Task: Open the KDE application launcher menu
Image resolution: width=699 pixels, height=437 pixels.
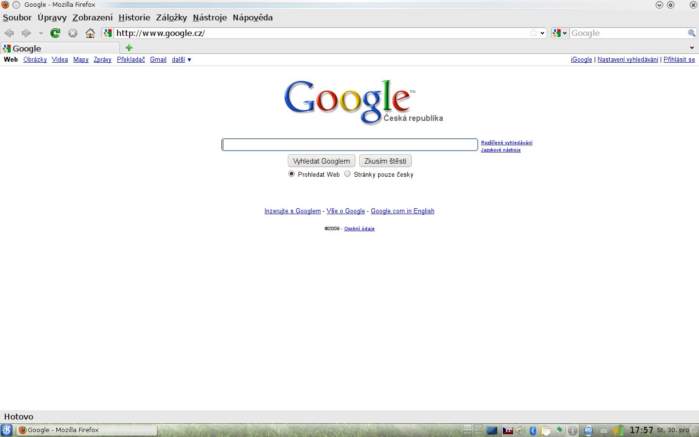Action: [x=7, y=430]
